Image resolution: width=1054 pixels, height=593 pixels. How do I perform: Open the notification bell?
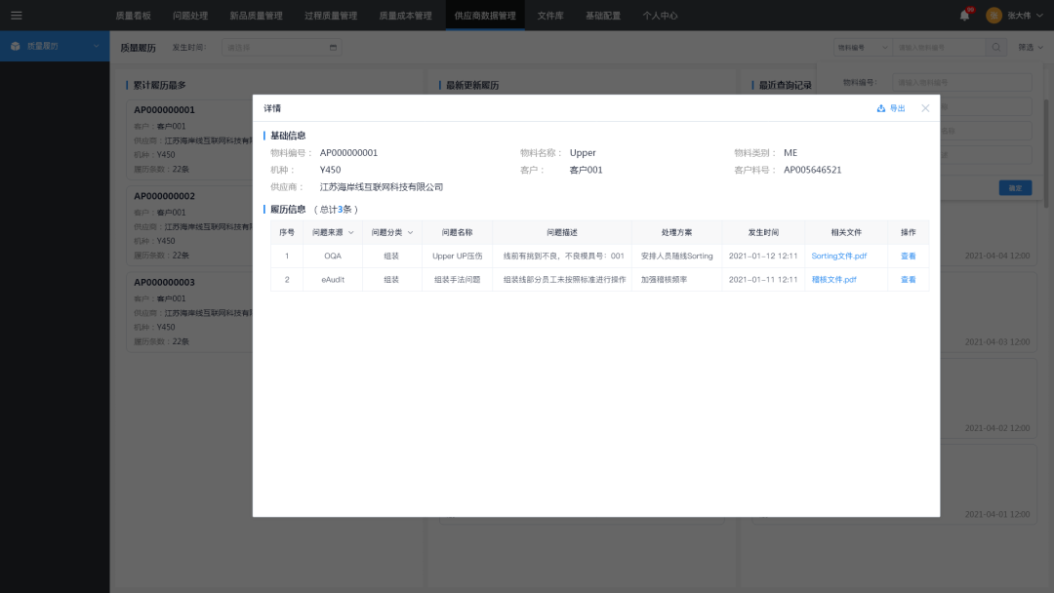(964, 16)
